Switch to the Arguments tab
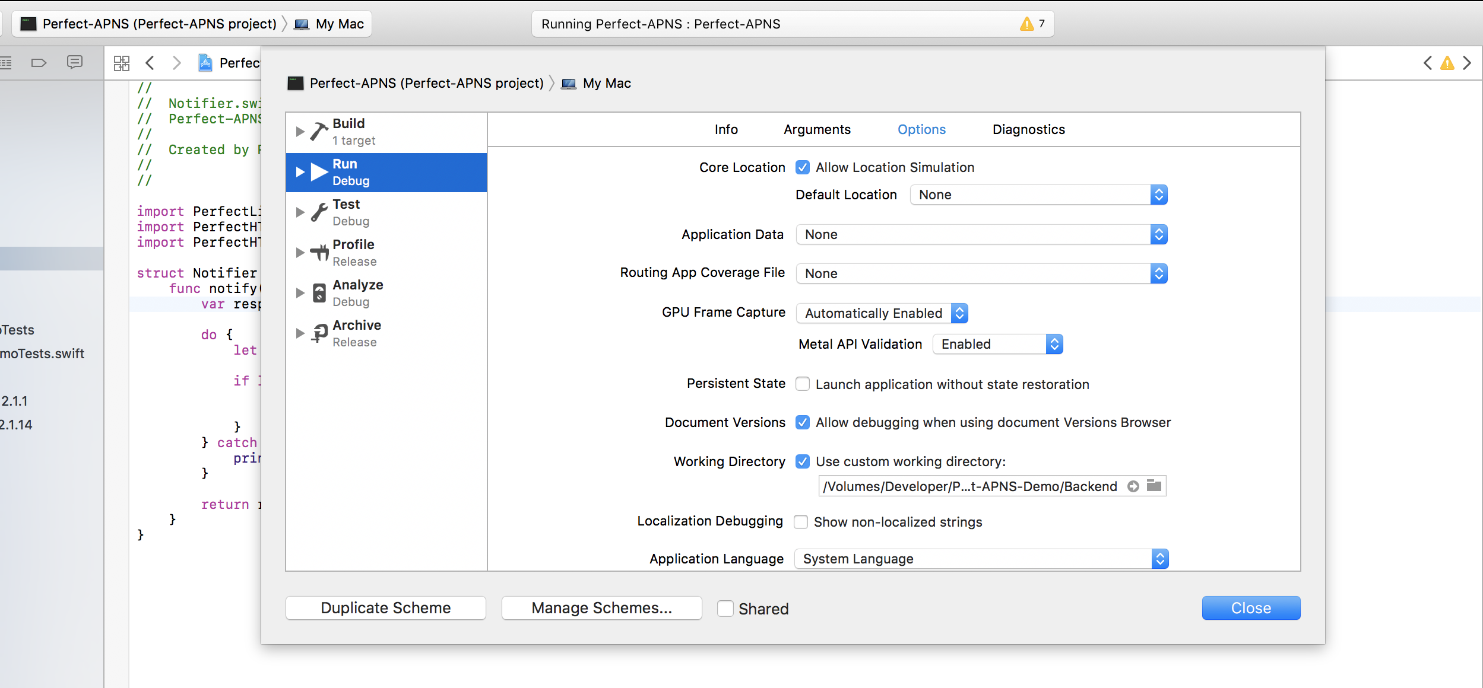This screenshot has height=688, width=1483. tap(817, 129)
